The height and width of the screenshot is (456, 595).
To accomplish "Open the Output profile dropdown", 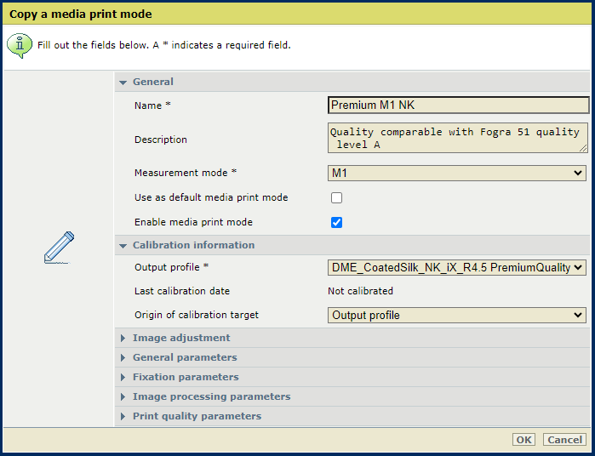I will pos(457,267).
